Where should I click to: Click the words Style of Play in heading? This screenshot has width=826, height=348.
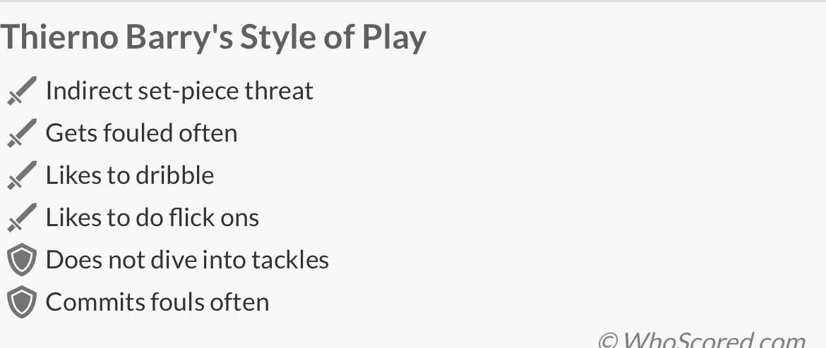click(x=333, y=37)
